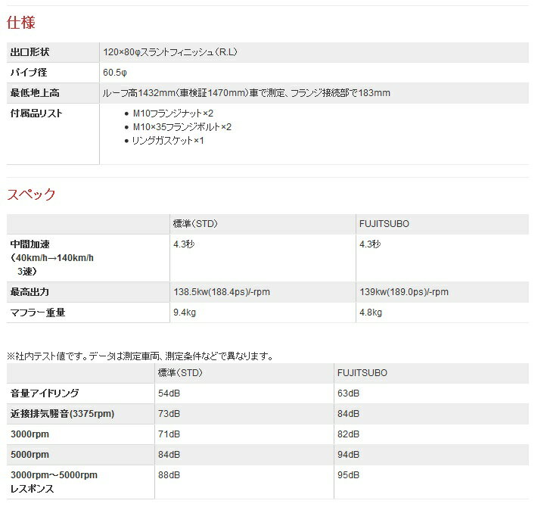Screen dimensions: 544x510
Task: Click the 仕様 section heading
Action: point(21,23)
